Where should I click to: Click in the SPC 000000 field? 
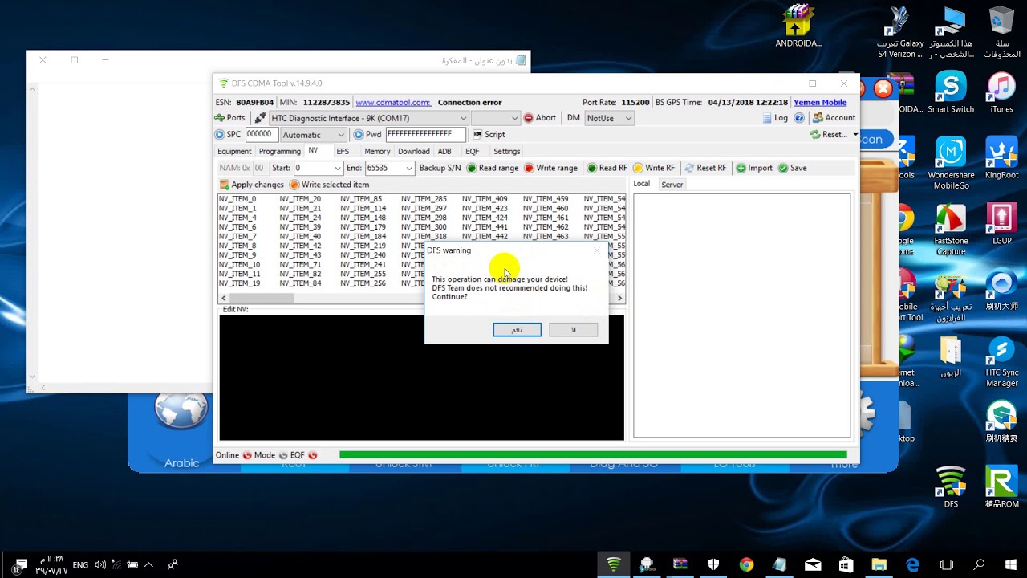tap(261, 135)
